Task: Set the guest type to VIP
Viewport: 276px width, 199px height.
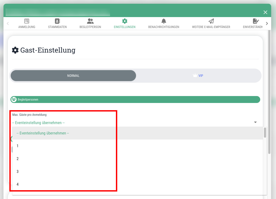Action: point(198,75)
